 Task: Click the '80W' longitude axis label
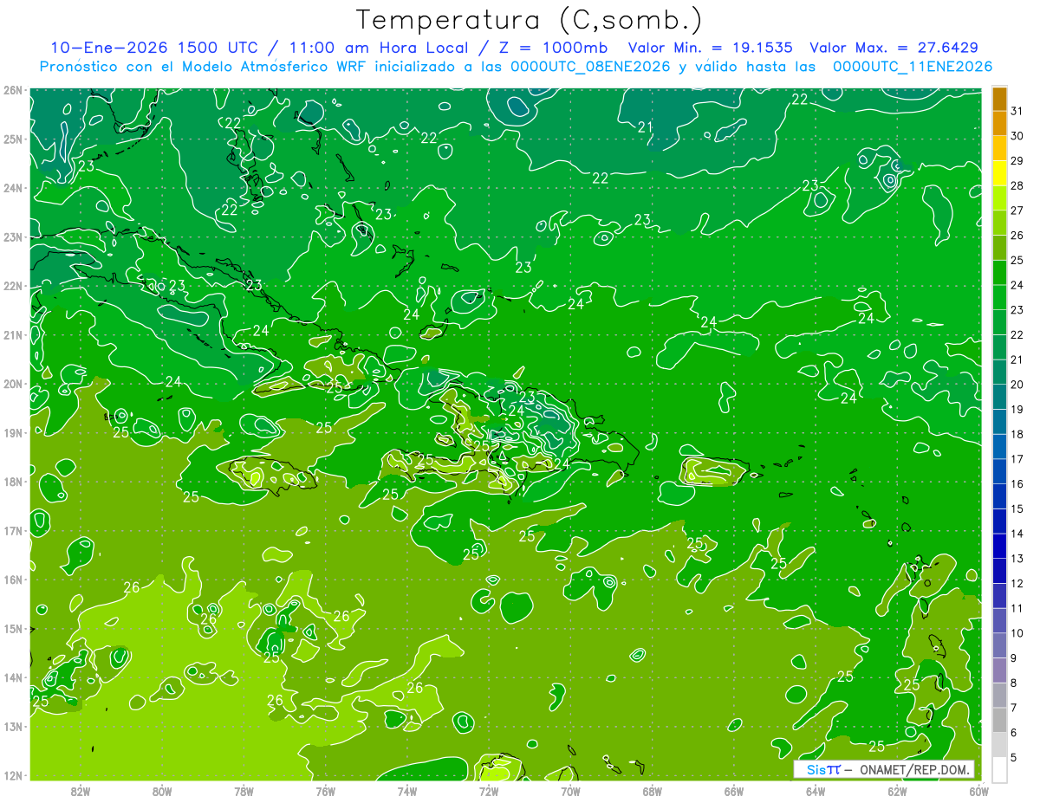pos(162,790)
